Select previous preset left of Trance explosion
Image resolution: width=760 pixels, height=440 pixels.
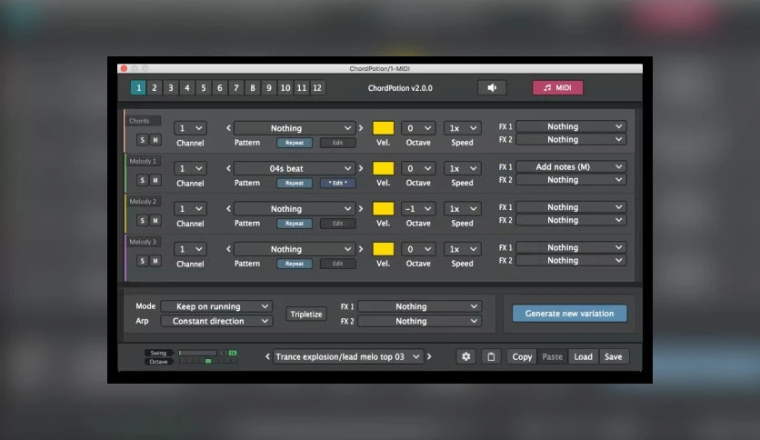[267, 356]
